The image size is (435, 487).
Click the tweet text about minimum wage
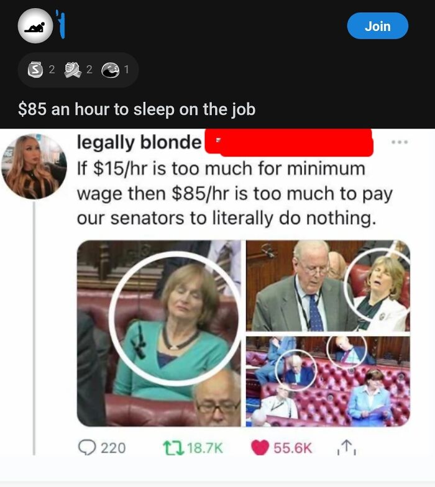[x=235, y=193]
